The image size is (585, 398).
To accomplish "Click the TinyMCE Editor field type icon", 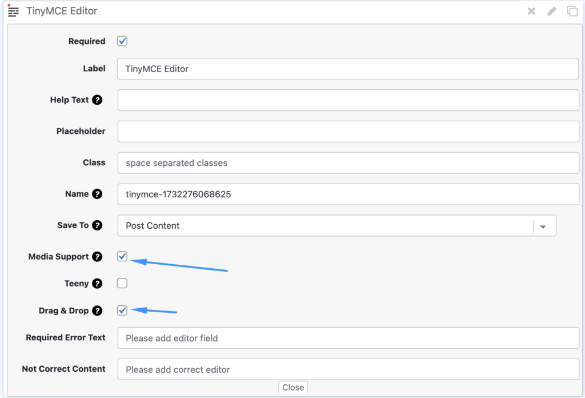I will tap(13, 11).
